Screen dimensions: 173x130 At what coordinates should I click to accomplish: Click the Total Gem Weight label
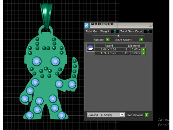pyautogui.click(x=97, y=31)
